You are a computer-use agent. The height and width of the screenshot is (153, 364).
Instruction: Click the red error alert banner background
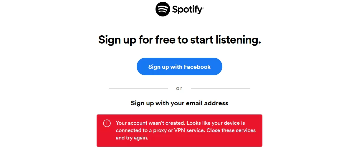point(179,131)
